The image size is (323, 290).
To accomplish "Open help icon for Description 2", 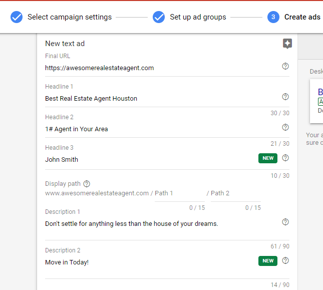I will (285, 260).
